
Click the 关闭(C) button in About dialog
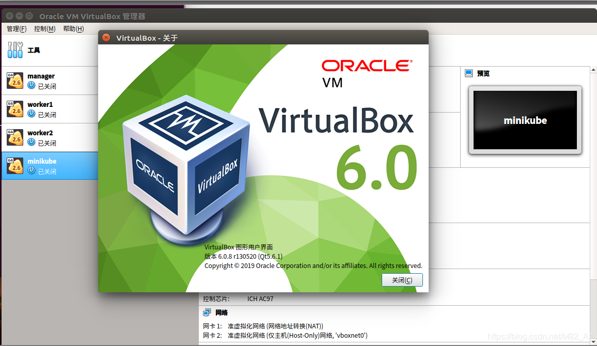402,280
